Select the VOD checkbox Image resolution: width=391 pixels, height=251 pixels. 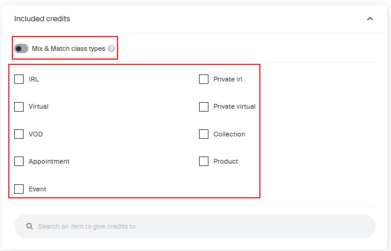point(19,134)
